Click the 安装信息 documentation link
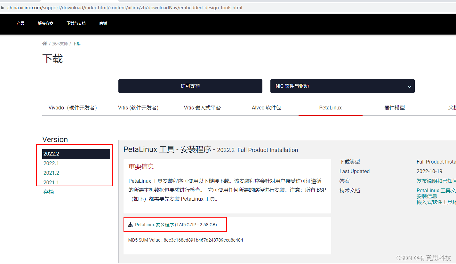The height and width of the screenshot is (264, 456). tap(427, 196)
